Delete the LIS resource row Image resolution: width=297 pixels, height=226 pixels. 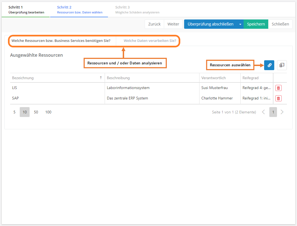[x=278, y=88]
